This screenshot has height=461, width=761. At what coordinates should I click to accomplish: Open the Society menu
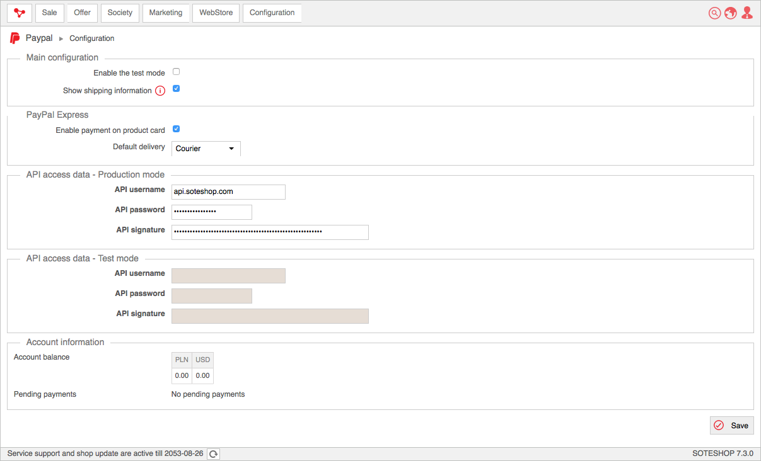pyautogui.click(x=120, y=13)
